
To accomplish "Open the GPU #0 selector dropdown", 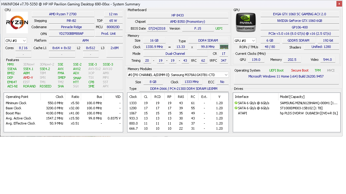I will (245, 41).
